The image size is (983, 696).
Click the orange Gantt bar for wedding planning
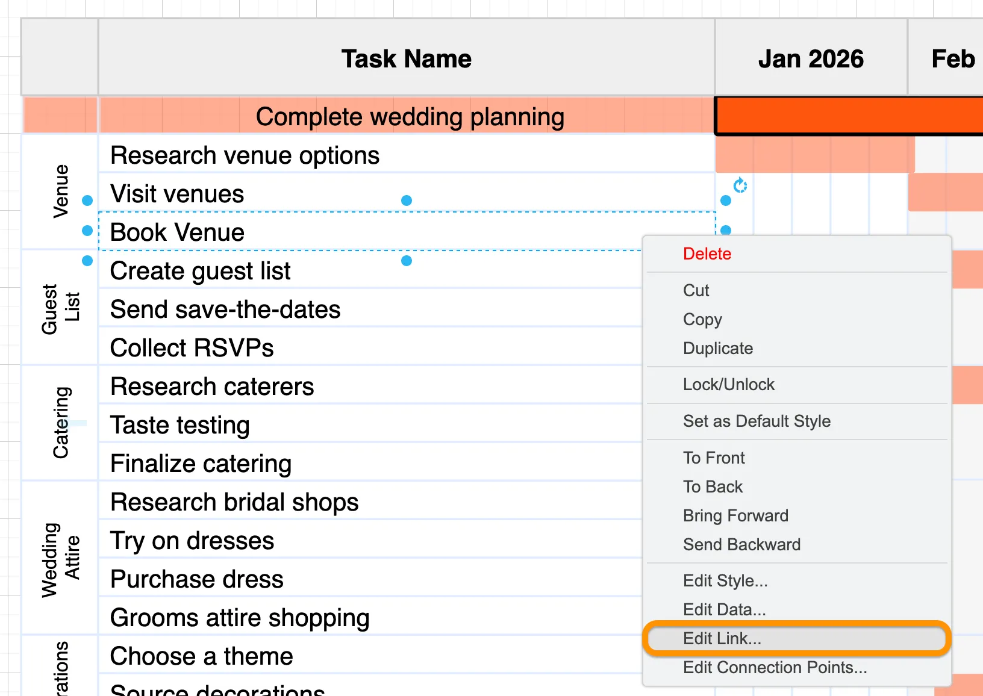(848, 116)
